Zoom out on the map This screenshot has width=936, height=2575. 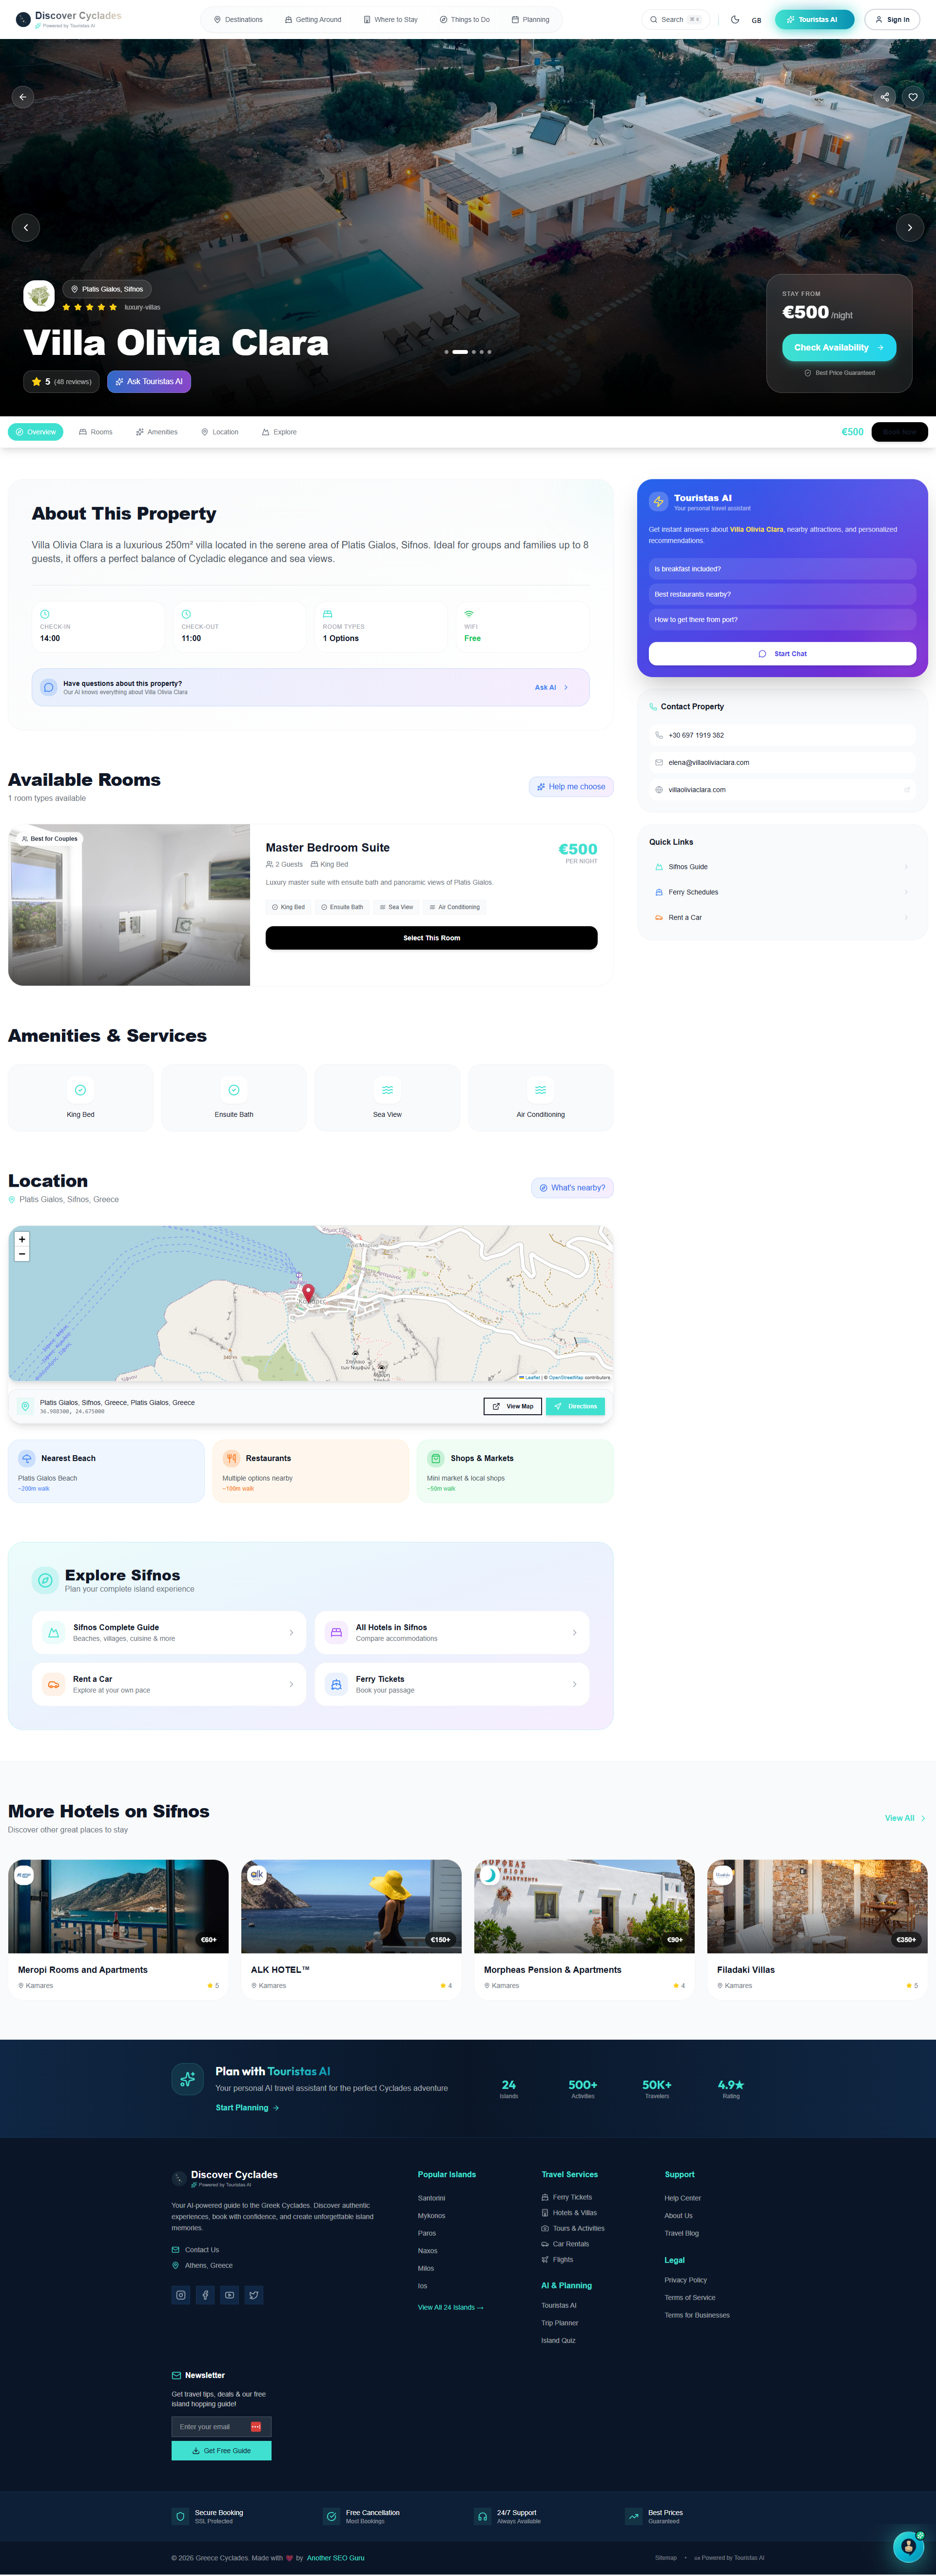22,1253
